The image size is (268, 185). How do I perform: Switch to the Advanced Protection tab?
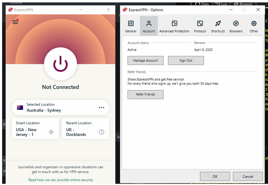(174, 26)
